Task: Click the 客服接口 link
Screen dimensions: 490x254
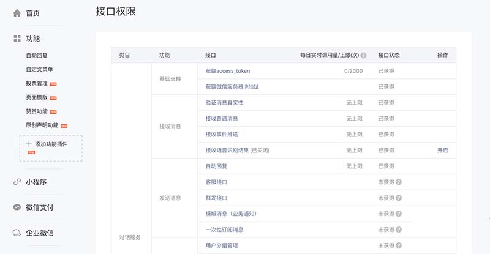Action: (216, 182)
